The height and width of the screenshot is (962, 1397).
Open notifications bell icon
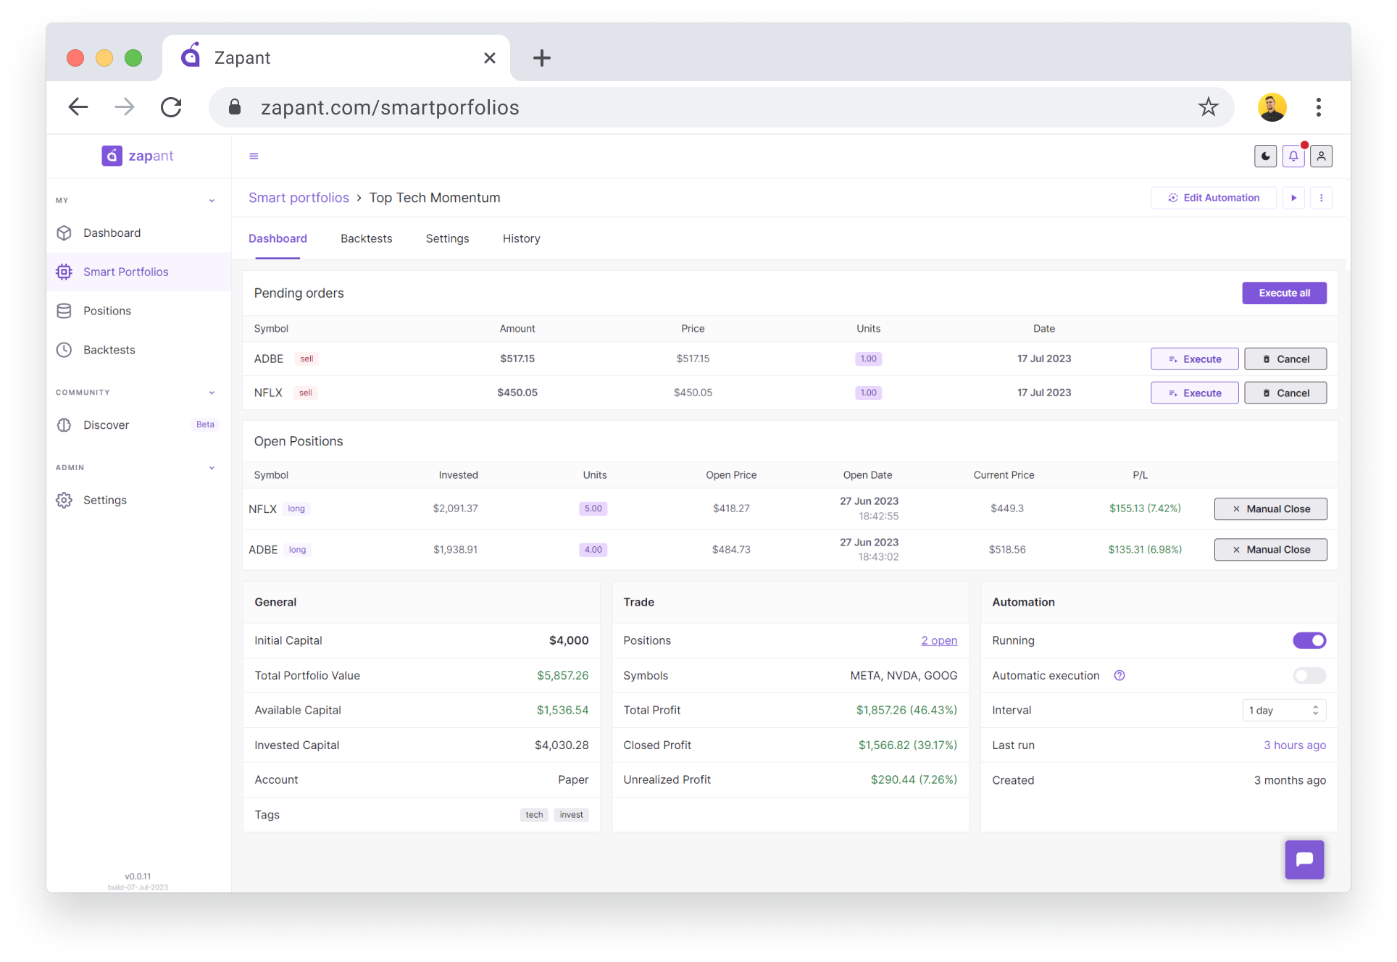point(1293,156)
